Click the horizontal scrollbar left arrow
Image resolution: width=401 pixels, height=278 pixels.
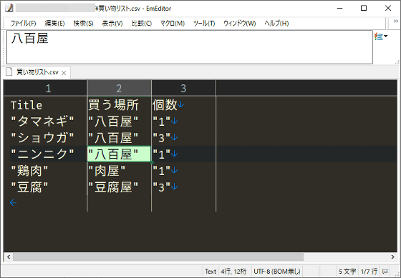pos(9,257)
